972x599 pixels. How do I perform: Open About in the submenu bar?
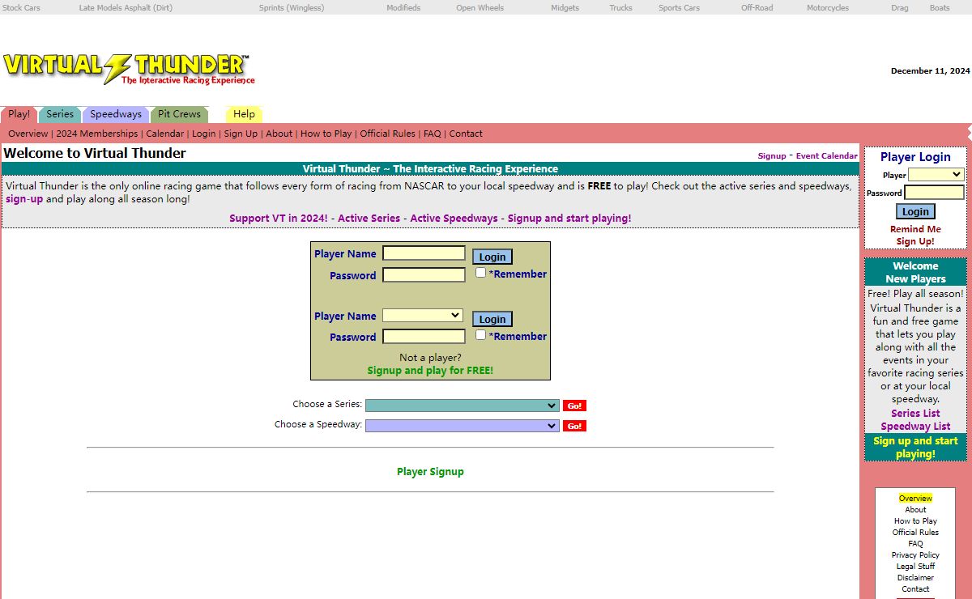[279, 134]
